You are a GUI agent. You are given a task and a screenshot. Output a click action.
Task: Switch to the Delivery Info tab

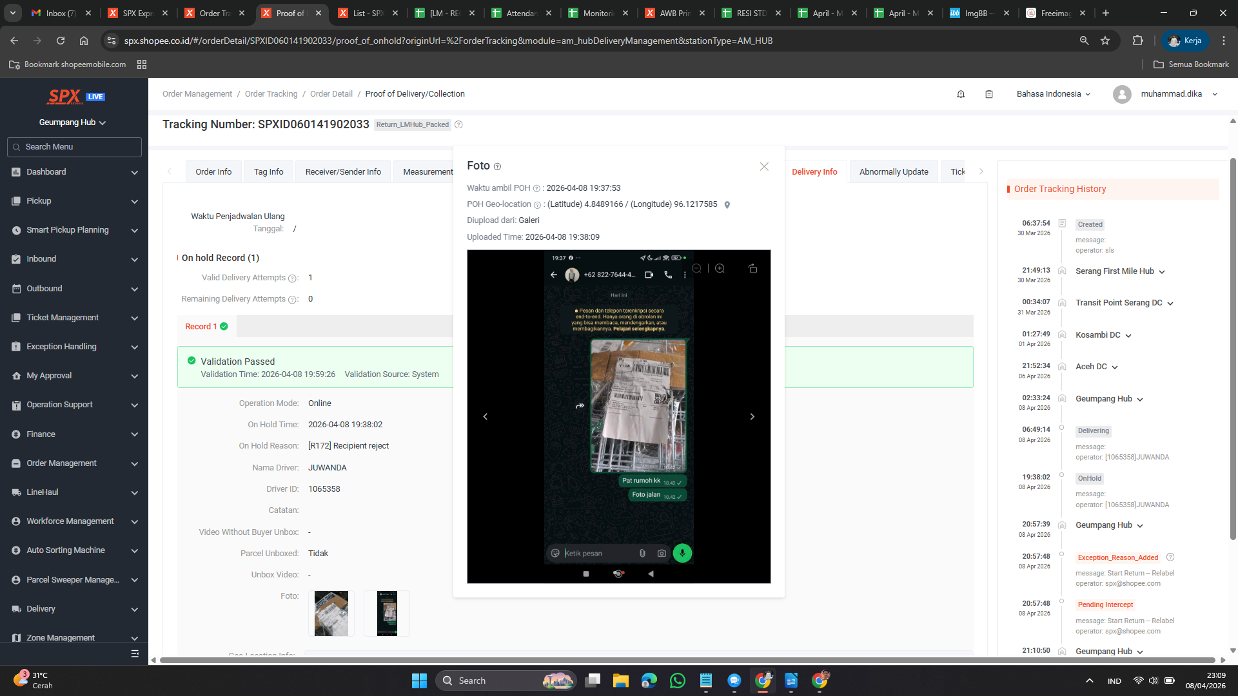(x=814, y=172)
